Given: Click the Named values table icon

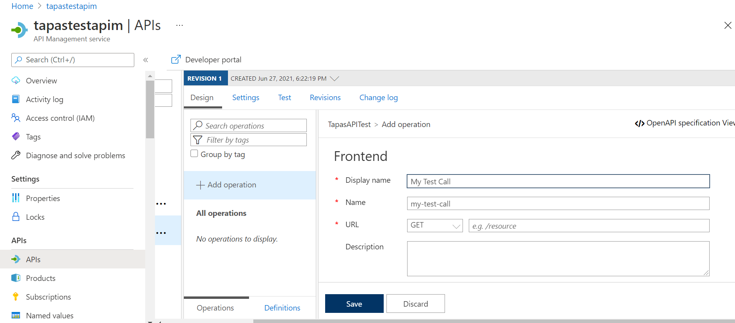Looking at the screenshot, I should pyautogui.click(x=16, y=315).
